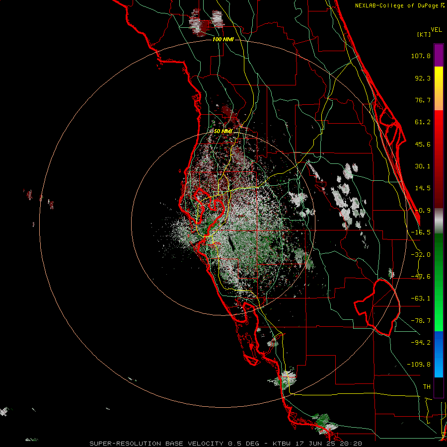Click the TH threshold label
447x447 pixels.
(x=427, y=387)
